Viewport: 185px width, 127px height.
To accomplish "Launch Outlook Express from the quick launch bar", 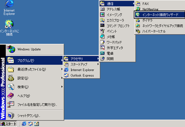I will pos(30,124).
